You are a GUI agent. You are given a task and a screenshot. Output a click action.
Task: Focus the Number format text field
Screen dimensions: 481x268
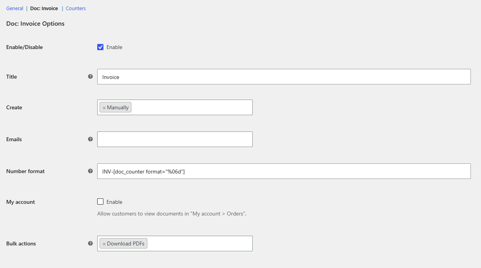click(x=284, y=171)
